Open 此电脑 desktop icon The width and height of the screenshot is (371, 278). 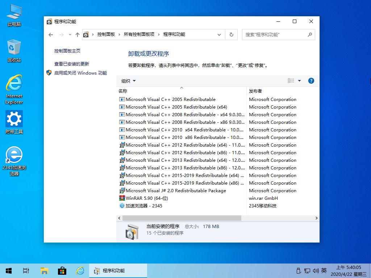[14, 15]
